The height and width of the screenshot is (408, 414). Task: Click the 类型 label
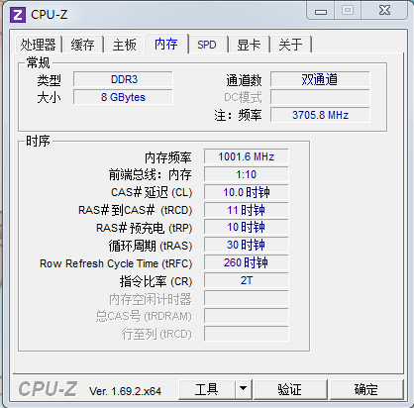(49, 80)
